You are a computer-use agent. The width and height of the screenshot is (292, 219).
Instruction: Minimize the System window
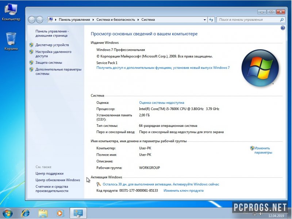tap(262, 12)
